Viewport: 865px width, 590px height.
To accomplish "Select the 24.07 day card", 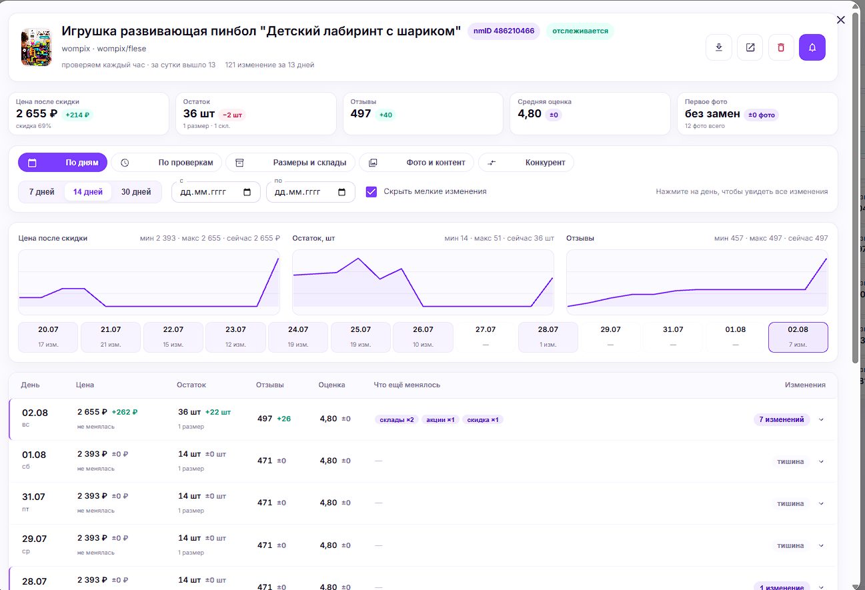I will tap(298, 337).
